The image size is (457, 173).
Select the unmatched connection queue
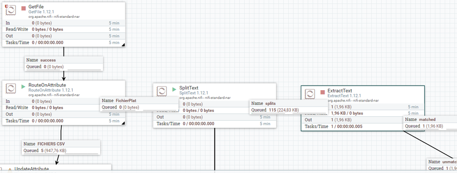click(442, 165)
